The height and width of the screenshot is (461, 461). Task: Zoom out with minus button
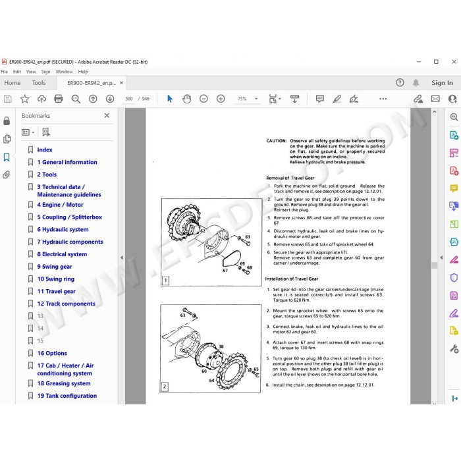tap(203, 99)
